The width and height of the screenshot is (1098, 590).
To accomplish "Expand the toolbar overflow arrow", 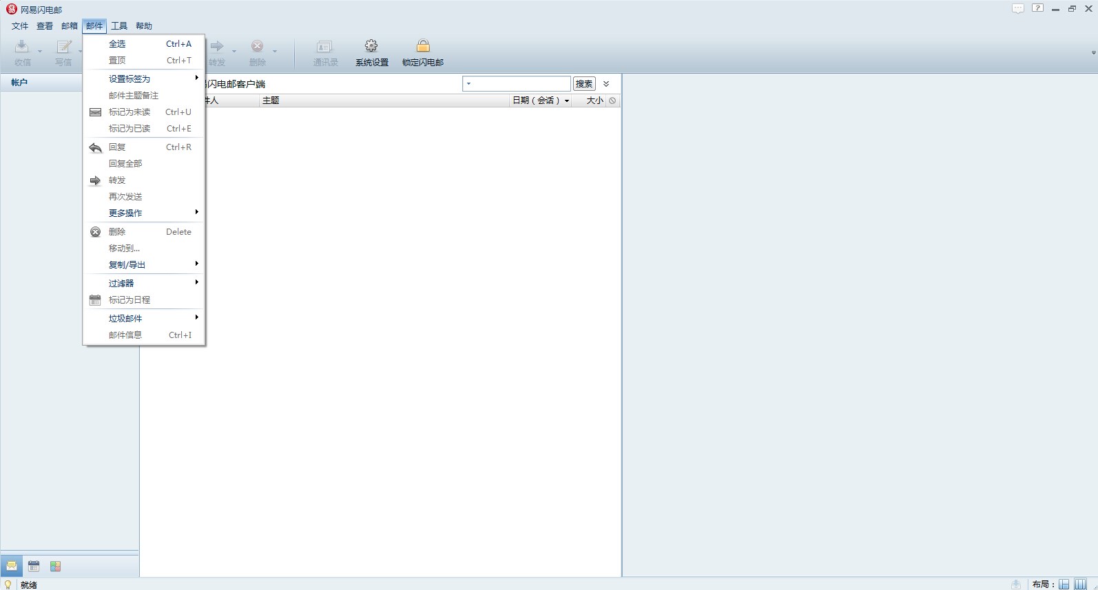I will (1093, 53).
